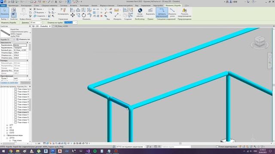The width and height of the screenshot is (275, 154).
Task: Expand the АПТ node in project browser
Action: click(7, 125)
